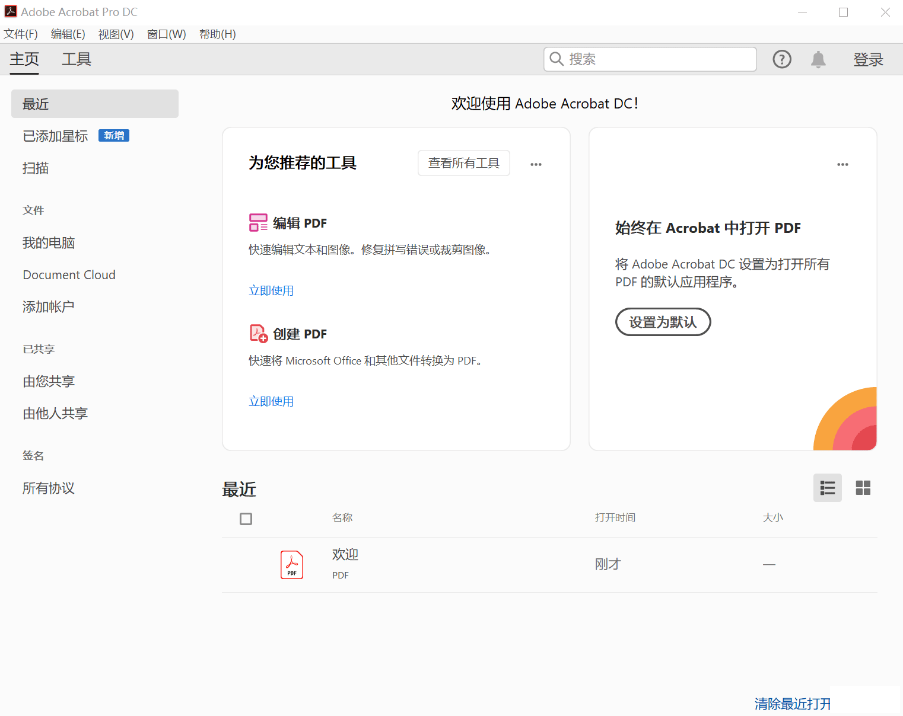
Task: Switch recent files to thumbnail grid view
Action: coord(863,488)
